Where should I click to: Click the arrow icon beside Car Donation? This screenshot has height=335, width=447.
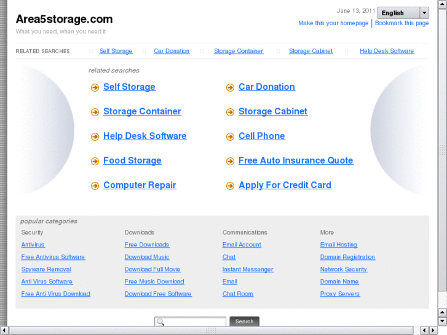[230, 87]
